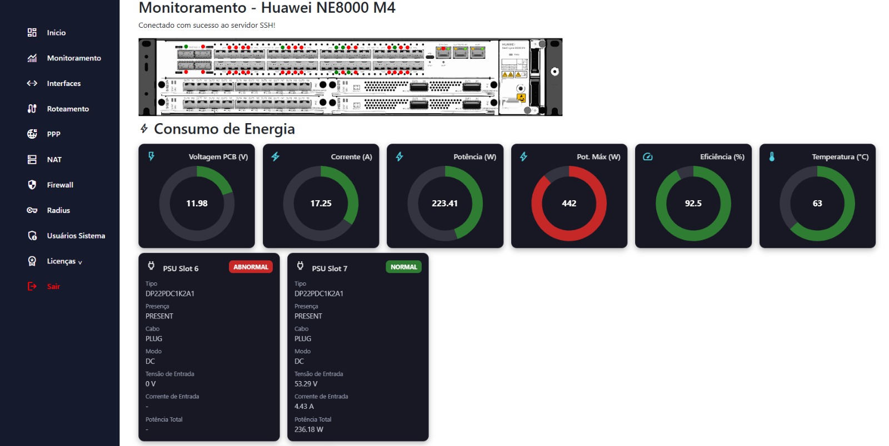Expand the Licenças submenu chevron
Image resolution: width=889 pixels, height=446 pixels.
[x=80, y=262]
